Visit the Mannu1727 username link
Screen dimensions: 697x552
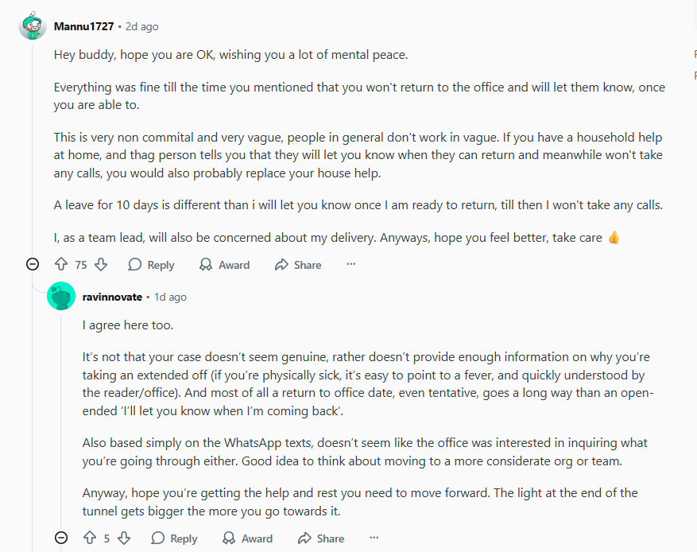tap(83, 26)
